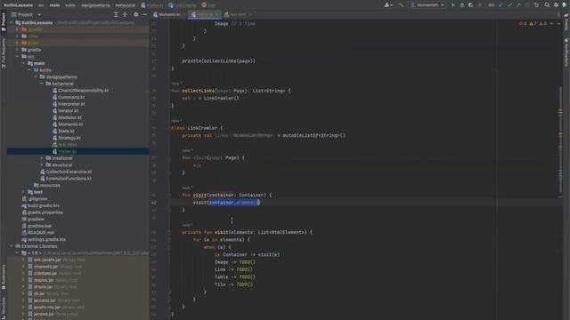Run with coverage icon in toolbar
Viewport: 570px width, 320px height.
(x=471, y=5)
